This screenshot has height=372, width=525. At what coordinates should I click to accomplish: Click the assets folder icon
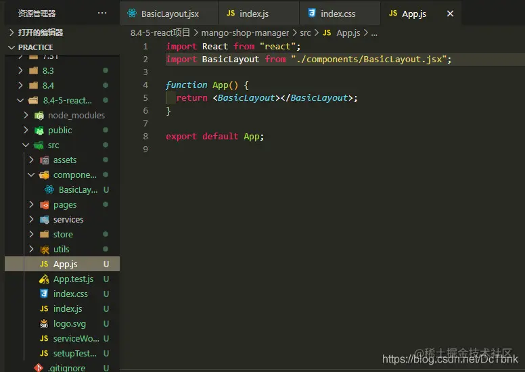point(45,160)
